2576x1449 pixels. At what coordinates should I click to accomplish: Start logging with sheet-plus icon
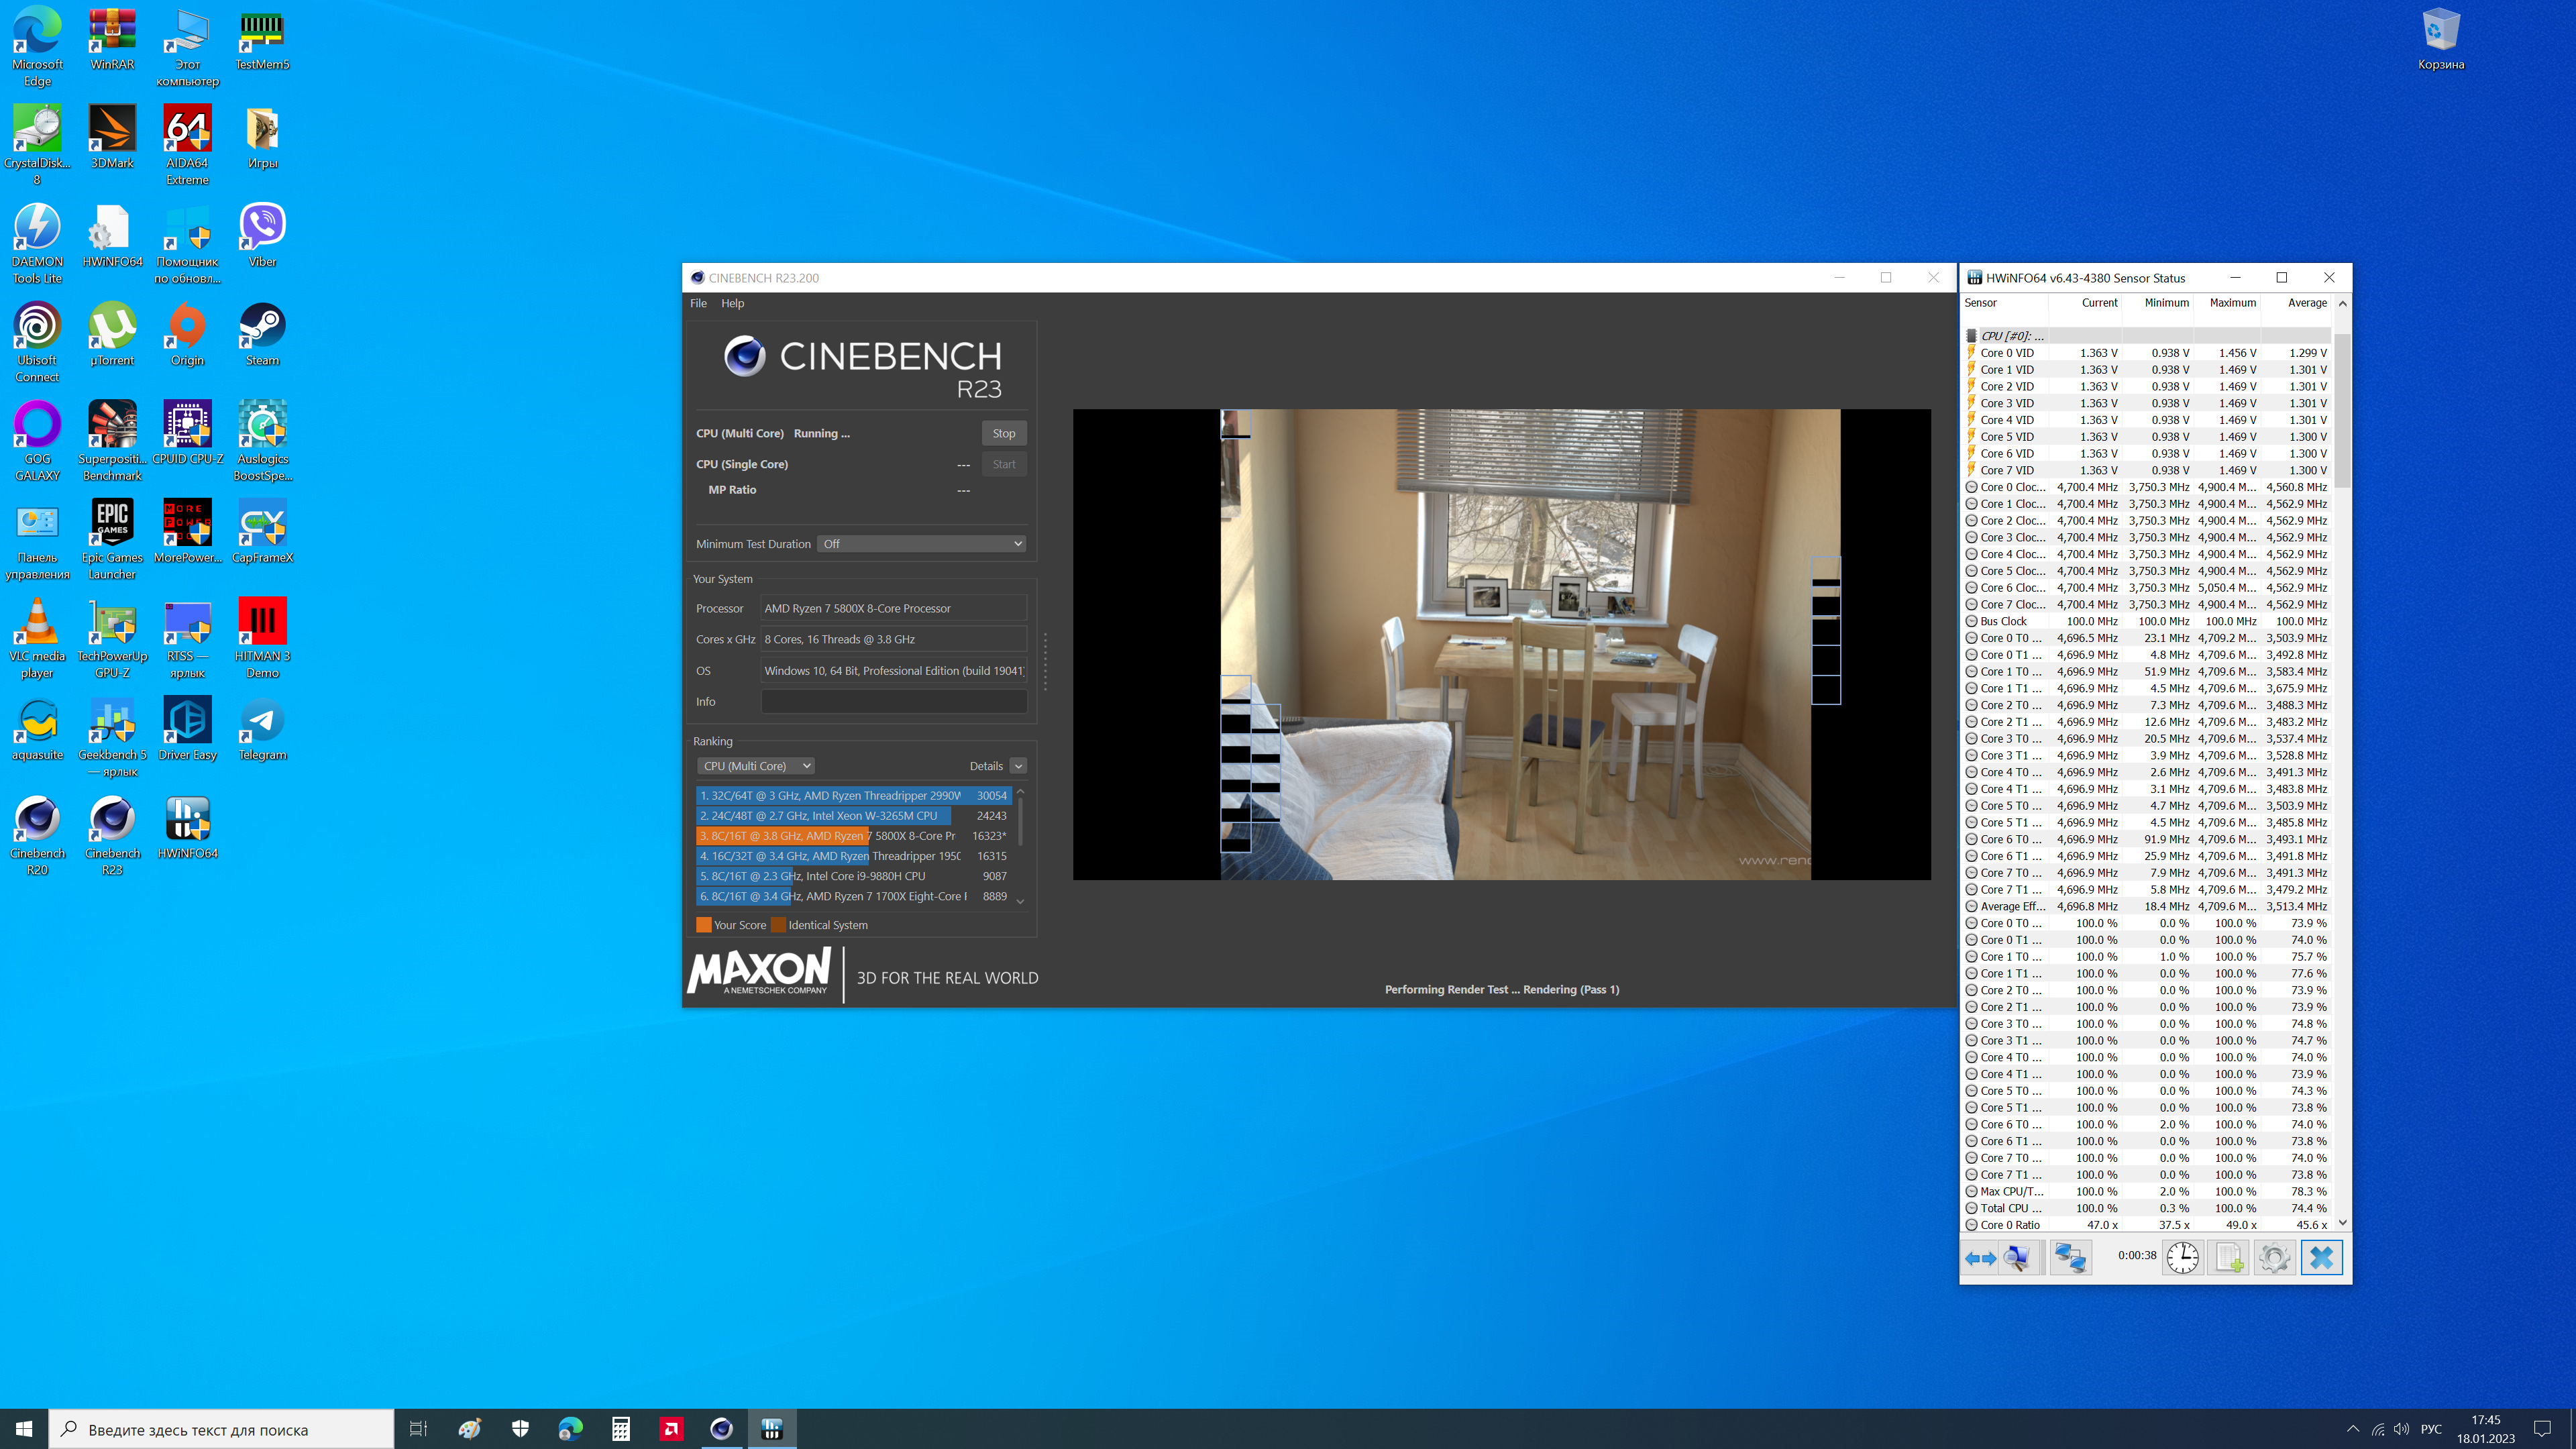click(2229, 1258)
